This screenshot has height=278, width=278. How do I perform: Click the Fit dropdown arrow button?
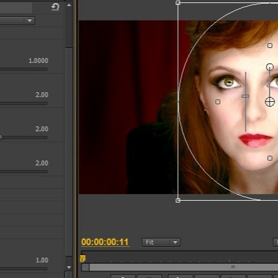tap(175, 242)
